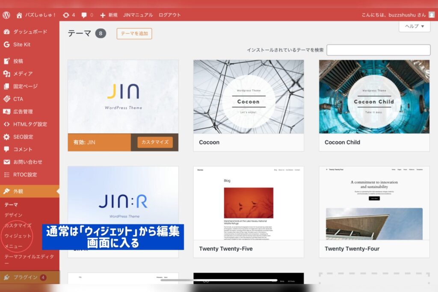This screenshot has height=292, width=438.
Task: Open the 投稿 menu
Action: [x=30, y=61]
